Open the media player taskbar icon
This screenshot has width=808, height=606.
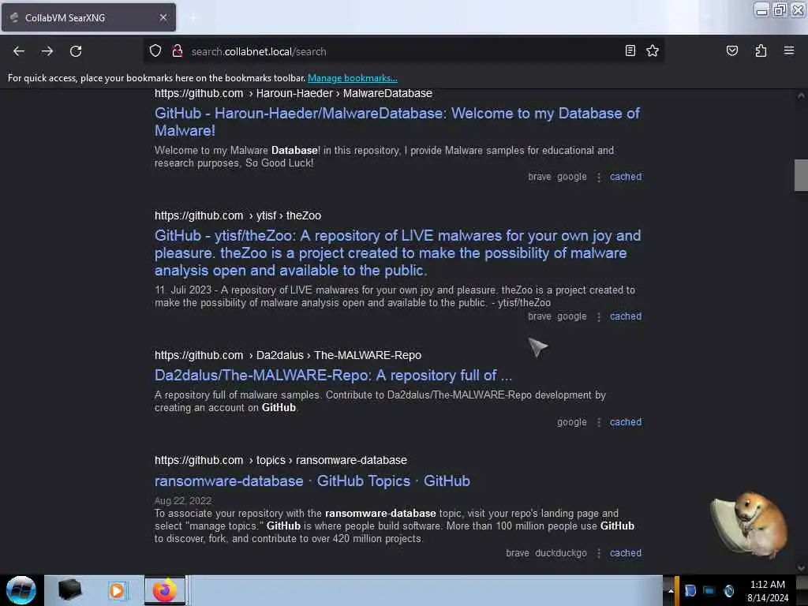[117, 590]
